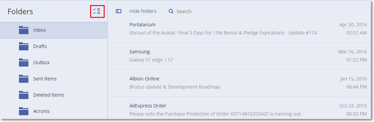Open the Portalarium Shroud of the Avatar email
Screen dimensions: 374x122
[241, 29]
